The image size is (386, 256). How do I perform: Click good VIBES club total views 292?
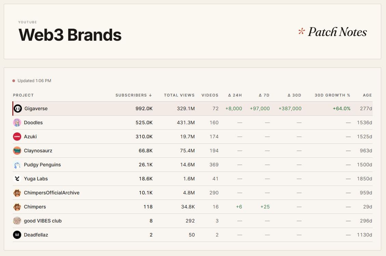tap(190, 221)
